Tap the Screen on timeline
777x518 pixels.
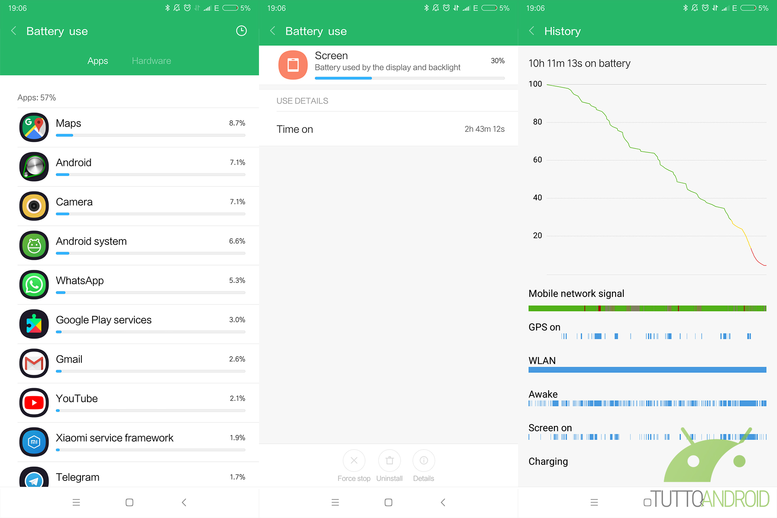coord(647,437)
